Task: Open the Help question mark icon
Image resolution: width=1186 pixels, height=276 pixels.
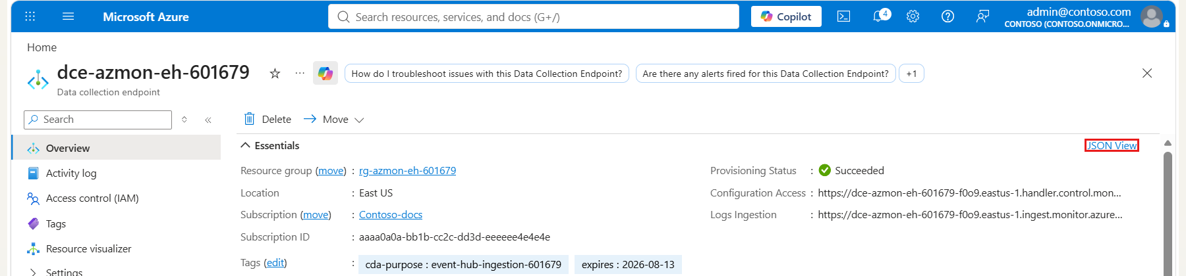Action: 947,16
